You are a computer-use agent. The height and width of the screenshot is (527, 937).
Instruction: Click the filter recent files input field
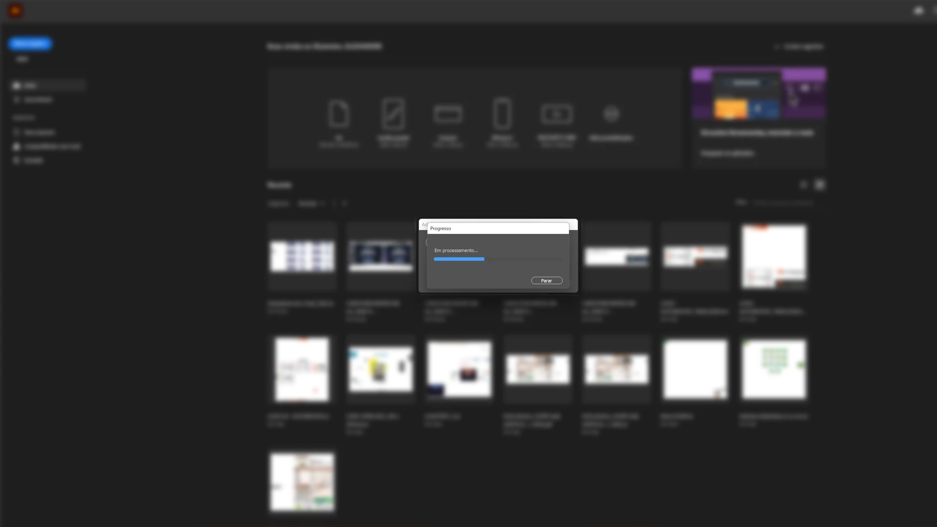coord(783,203)
